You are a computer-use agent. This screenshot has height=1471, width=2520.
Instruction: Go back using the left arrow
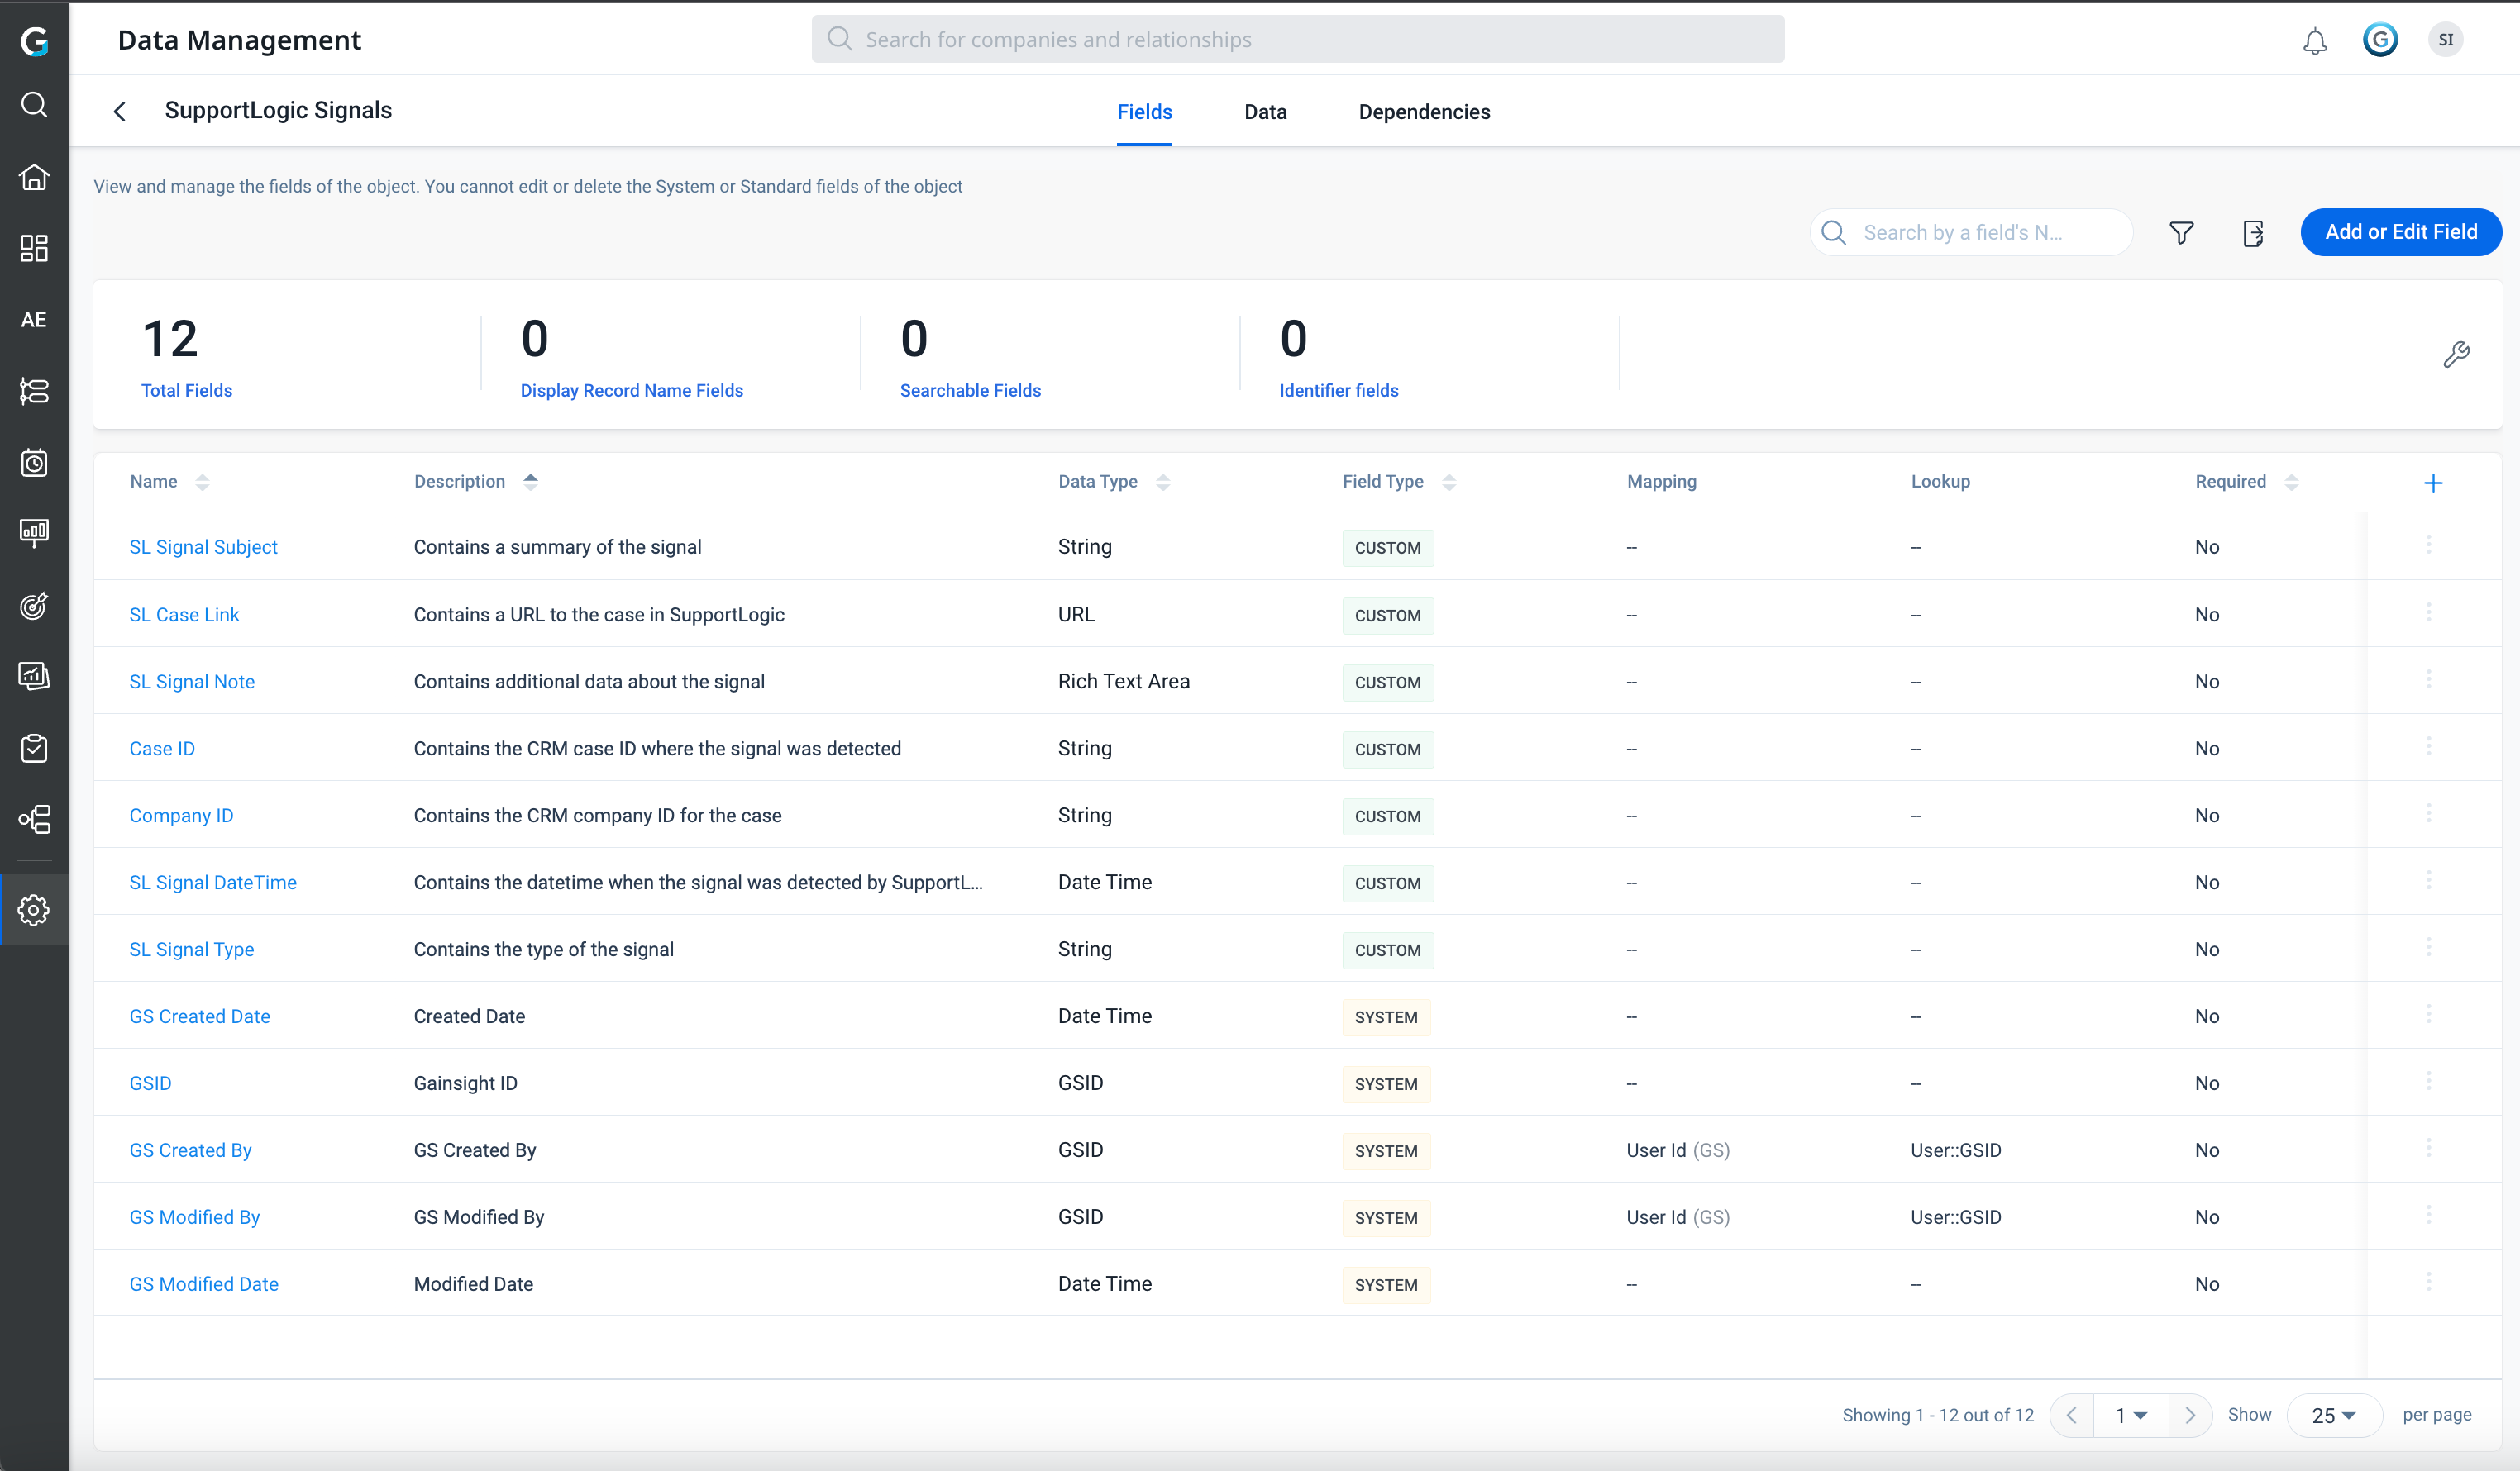120,111
